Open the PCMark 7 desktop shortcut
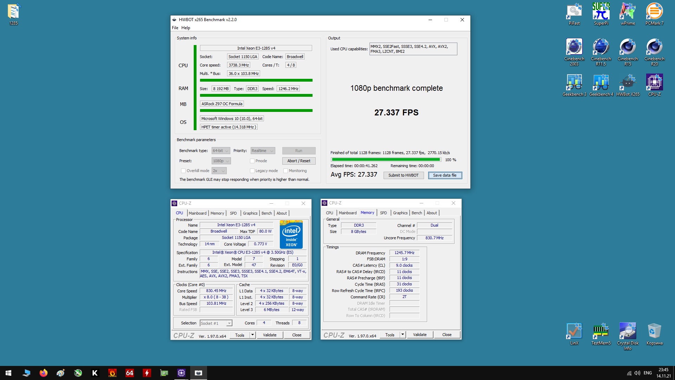The height and width of the screenshot is (380, 675). [x=654, y=14]
